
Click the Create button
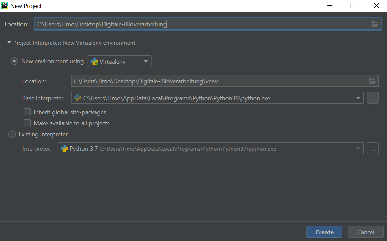(x=324, y=232)
